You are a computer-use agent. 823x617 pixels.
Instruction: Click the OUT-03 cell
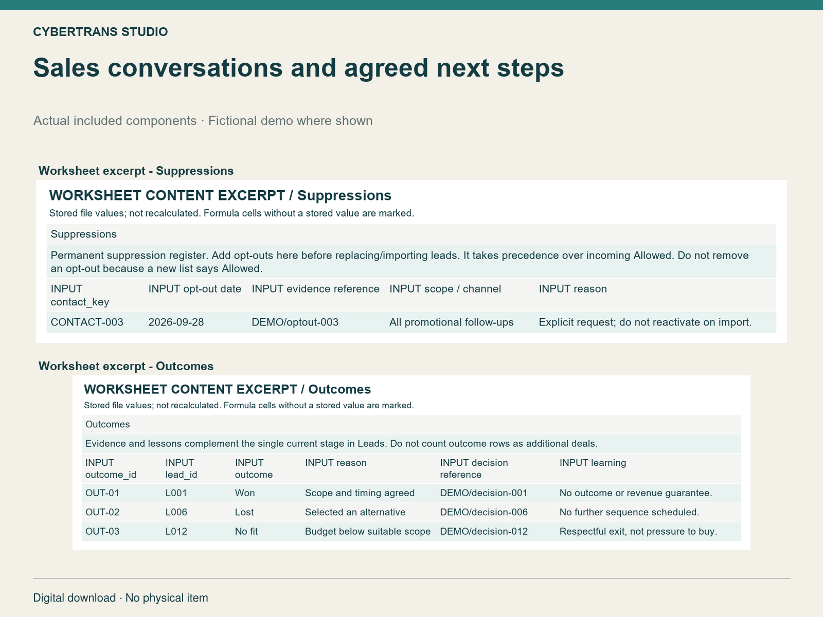pos(102,531)
